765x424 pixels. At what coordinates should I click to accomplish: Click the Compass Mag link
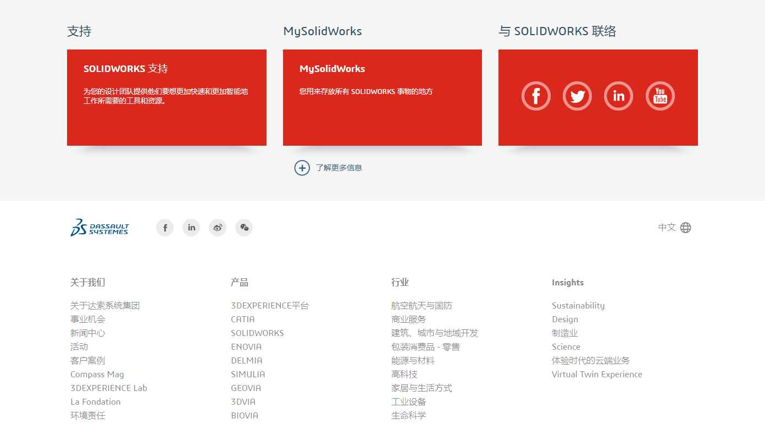[x=97, y=374]
